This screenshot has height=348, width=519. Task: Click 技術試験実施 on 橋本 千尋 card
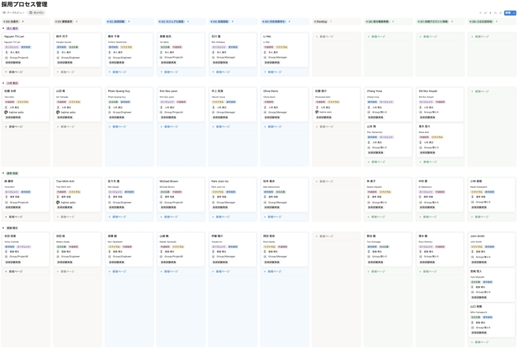[116, 63]
